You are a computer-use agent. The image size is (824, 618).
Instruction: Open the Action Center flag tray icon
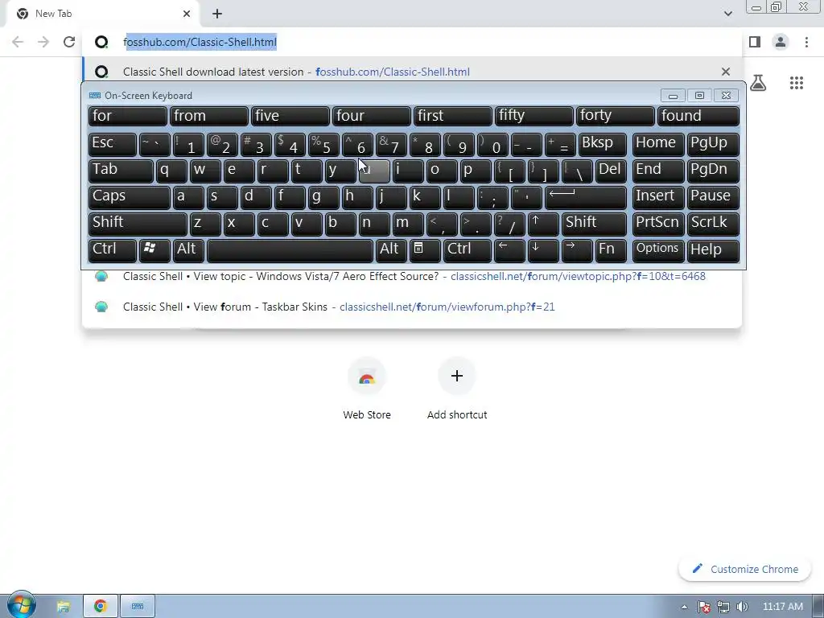point(704,607)
